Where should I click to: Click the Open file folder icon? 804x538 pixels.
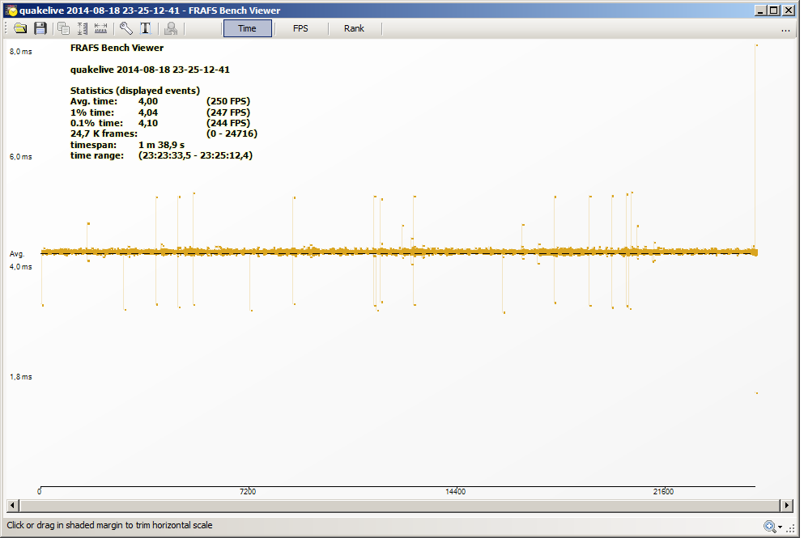click(x=21, y=28)
